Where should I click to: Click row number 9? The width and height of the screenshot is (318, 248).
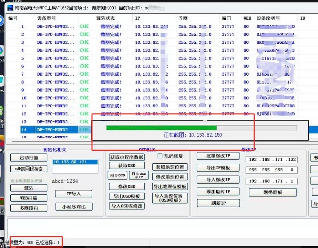click(x=22, y=90)
